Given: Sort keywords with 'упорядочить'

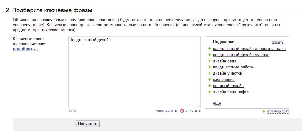Looking at the screenshot, I should pyautogui.click(x=167, y=111).
